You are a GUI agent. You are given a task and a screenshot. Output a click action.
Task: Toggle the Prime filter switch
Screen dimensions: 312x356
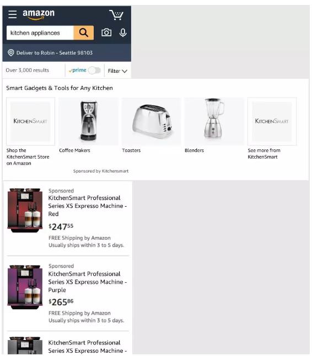pyautogui.click(x=94, y=71)
